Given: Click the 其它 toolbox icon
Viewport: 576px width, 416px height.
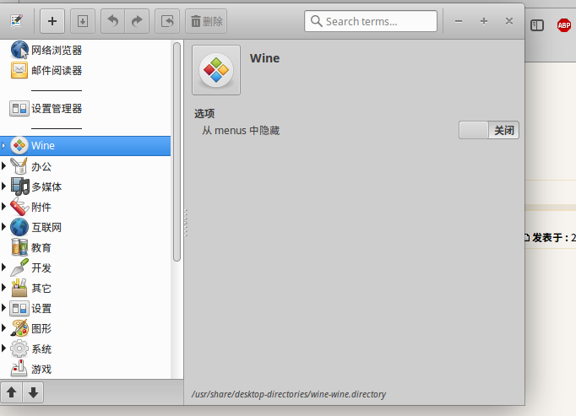Looking at the screenshot, I should (x=19, y=288).
